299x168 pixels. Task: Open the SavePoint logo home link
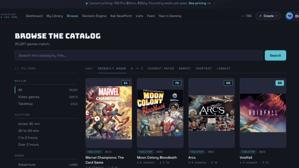point(9,16)
